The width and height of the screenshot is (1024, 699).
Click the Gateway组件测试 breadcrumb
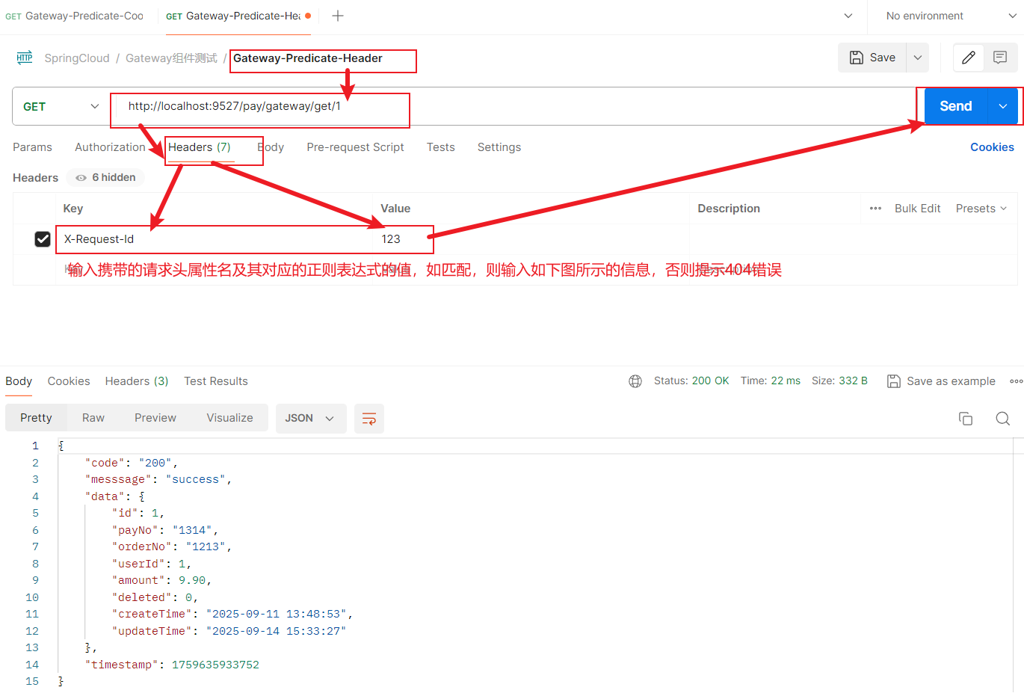(171, 58)
